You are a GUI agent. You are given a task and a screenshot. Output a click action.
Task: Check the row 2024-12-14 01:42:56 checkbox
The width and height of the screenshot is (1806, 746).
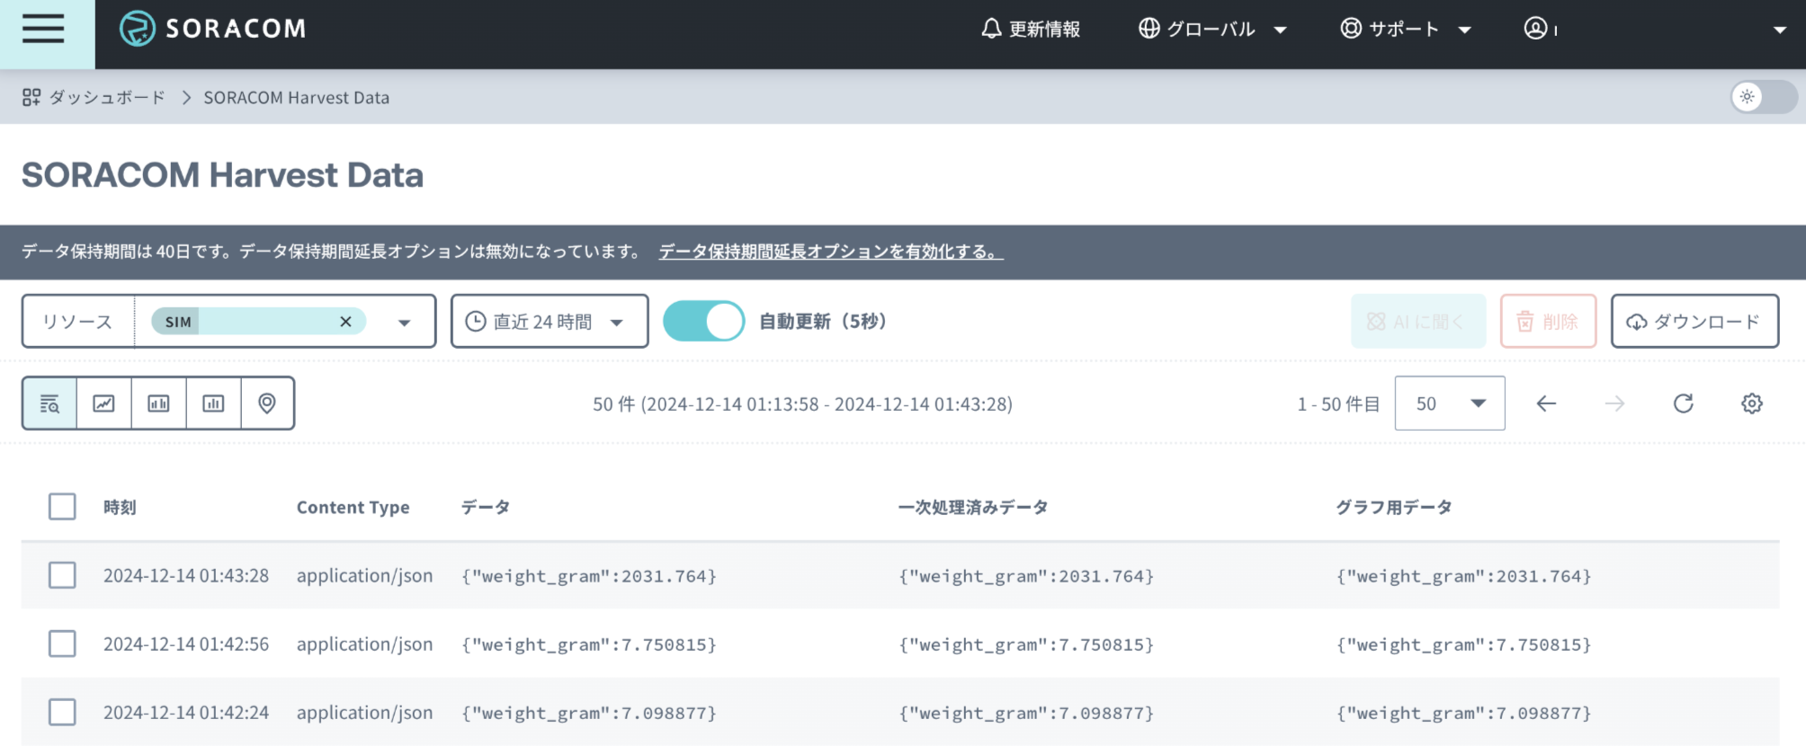pos(62,644)
